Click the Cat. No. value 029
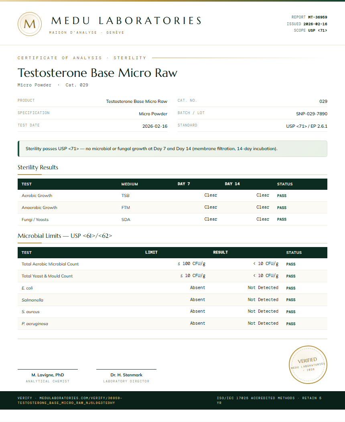 click(323, 101)
